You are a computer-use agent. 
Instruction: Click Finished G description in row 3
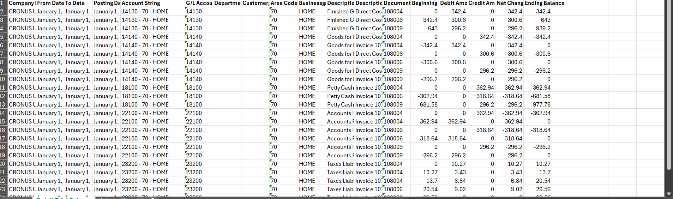[340, 20]
